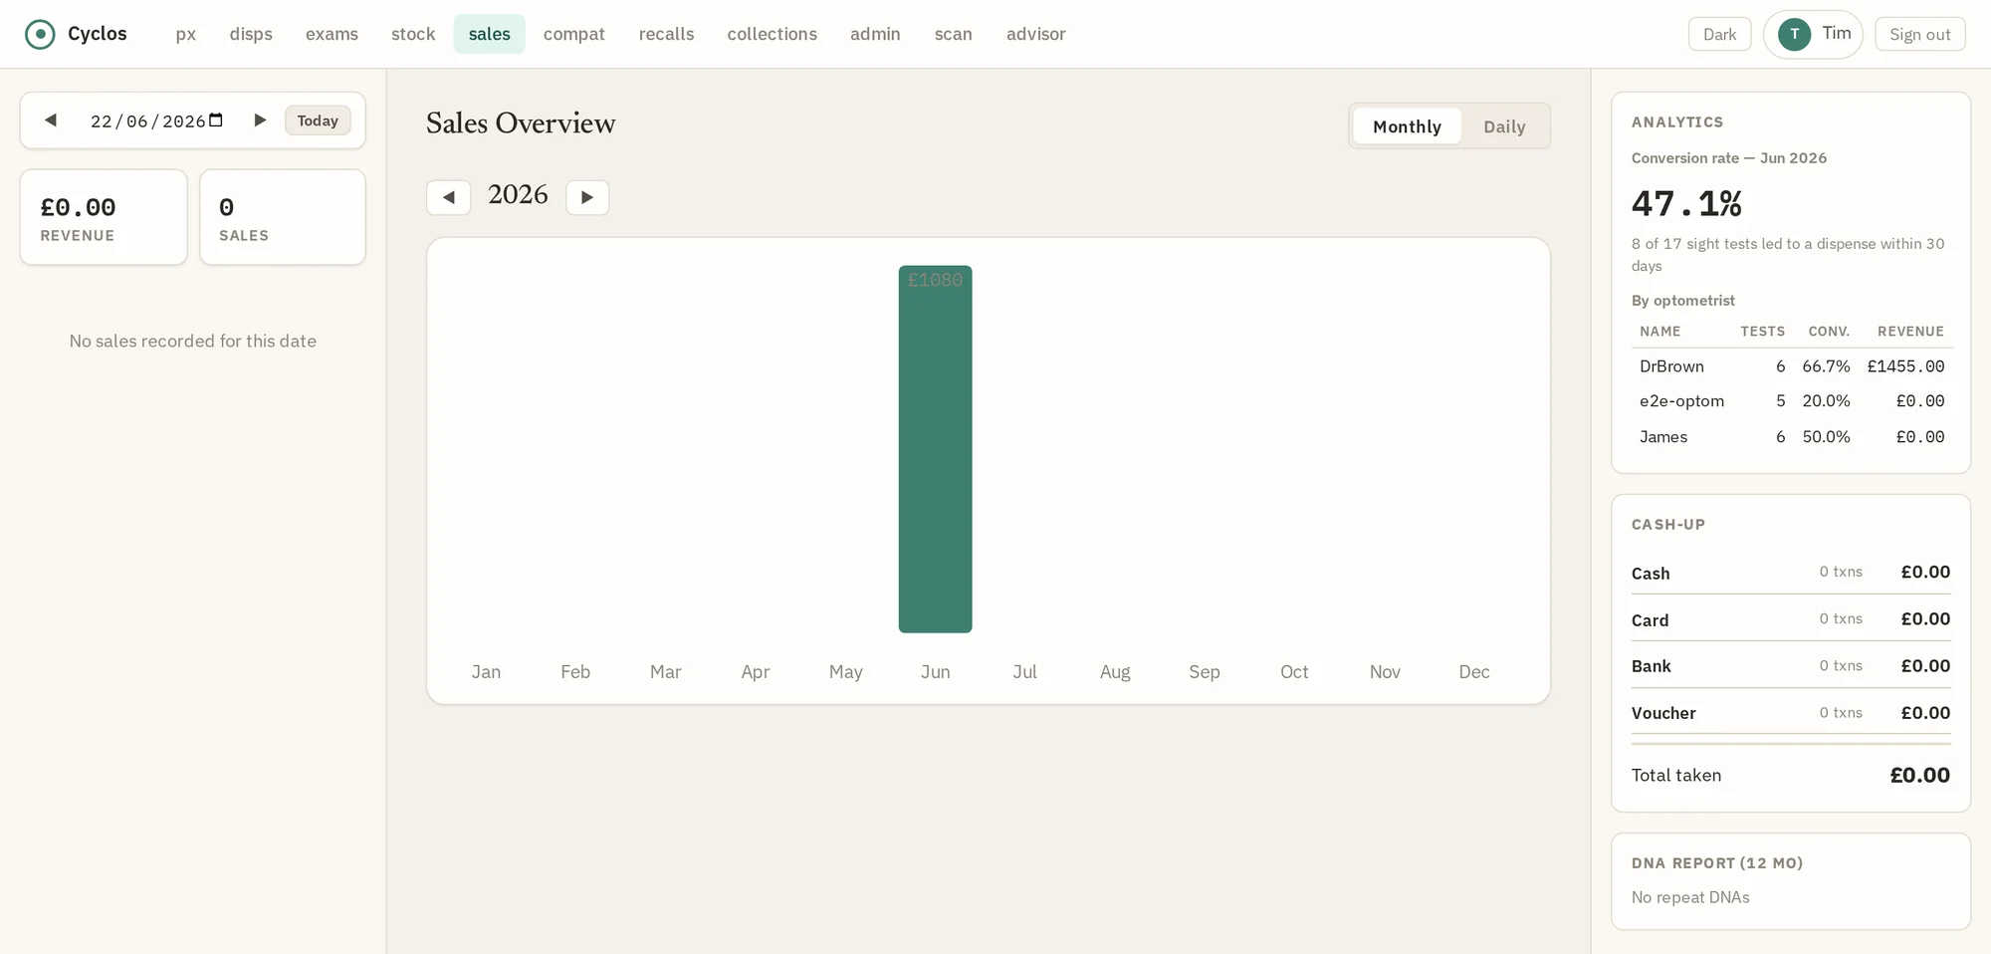Click 'No sales recorded for this date'
This screenshot has height=954, width=1991.
pyautogui.click(x=193, y=341)
